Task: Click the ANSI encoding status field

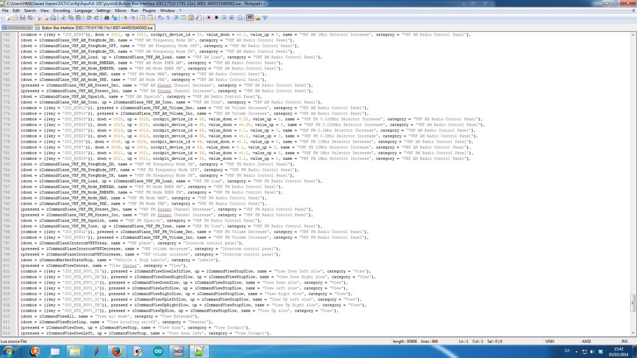Action: (586, 341)
